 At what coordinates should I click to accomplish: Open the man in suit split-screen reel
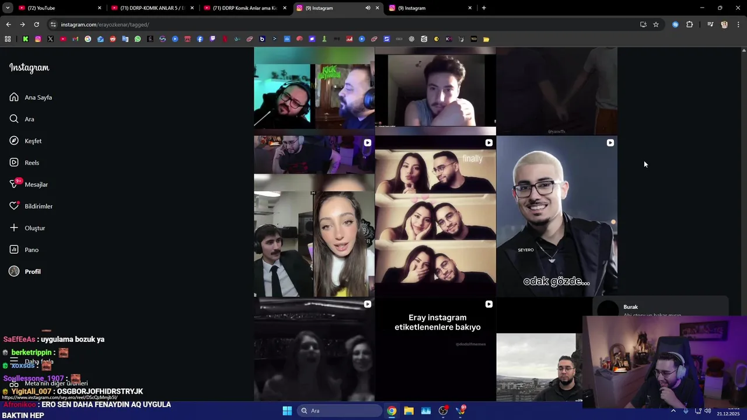click(314, 216)
